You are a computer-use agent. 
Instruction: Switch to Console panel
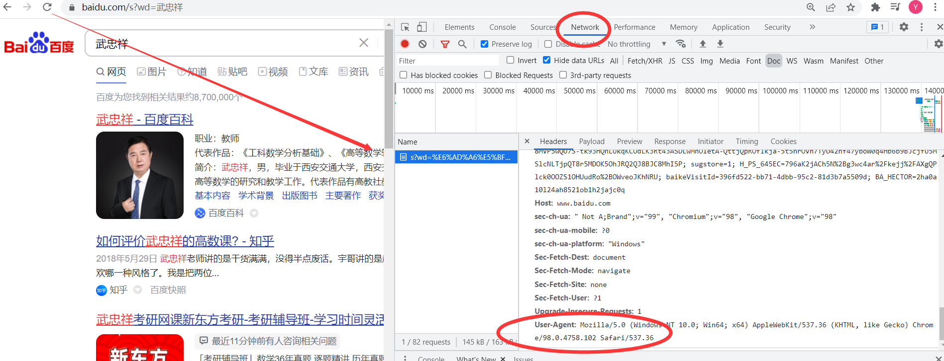tap(502, 27)
